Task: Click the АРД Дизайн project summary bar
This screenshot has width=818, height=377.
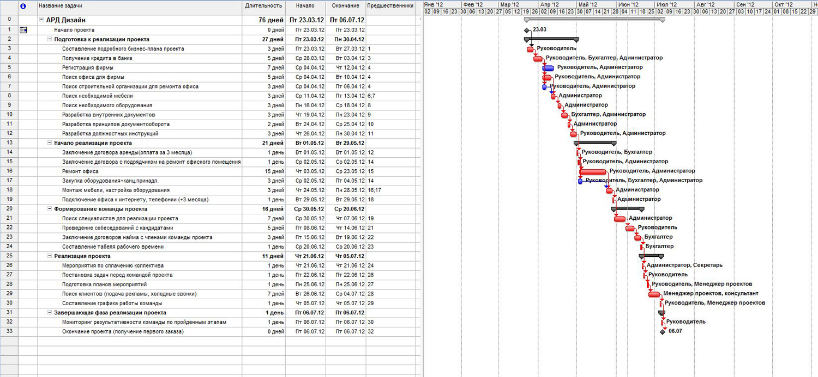Action: click(594, 19)
